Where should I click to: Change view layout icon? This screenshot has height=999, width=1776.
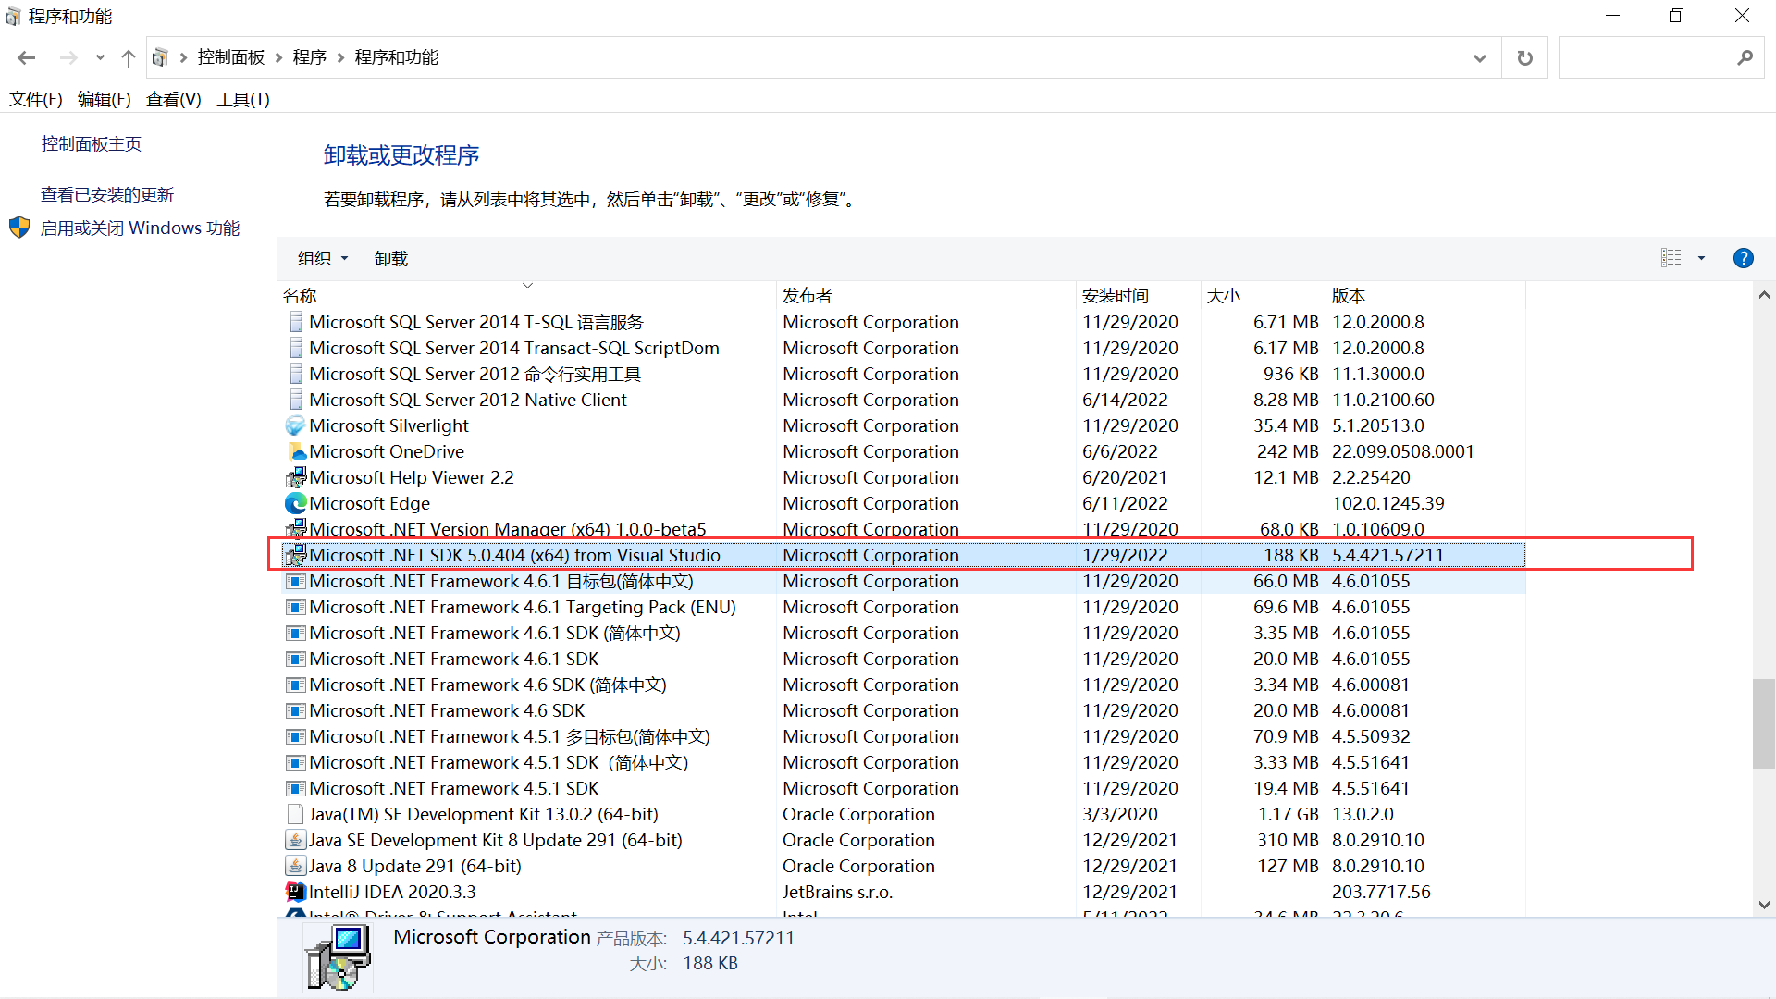coord(1671,258)
